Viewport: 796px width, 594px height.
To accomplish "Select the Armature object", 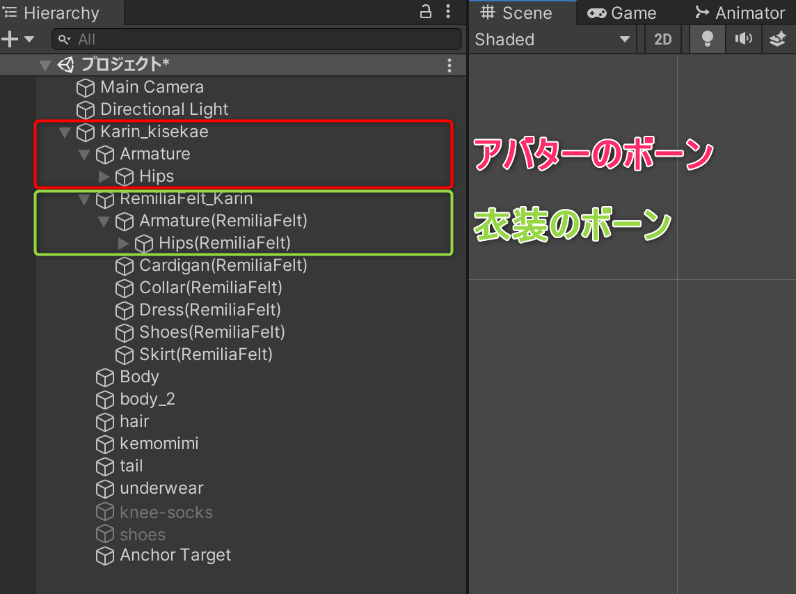I will tap(155, 153).
